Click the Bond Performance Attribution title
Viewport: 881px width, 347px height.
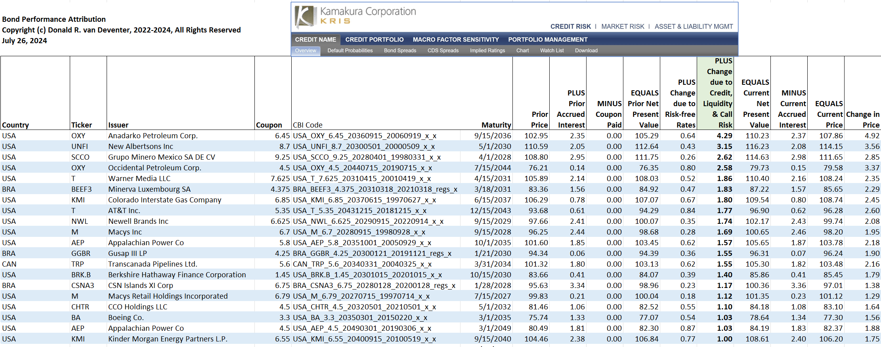[x=54, y=19]
